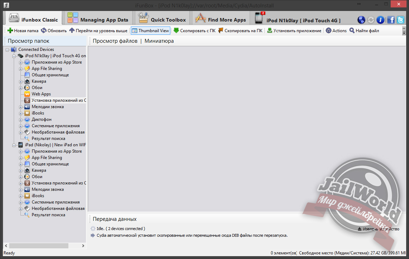Select iPad's Необработанная файловая item
Screen dimensions: 409x259
[59, 208]
